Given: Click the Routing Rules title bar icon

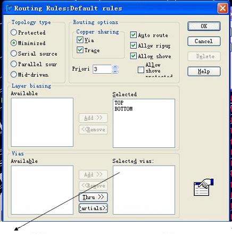Looking at the screenshot, I should point(9,8).
